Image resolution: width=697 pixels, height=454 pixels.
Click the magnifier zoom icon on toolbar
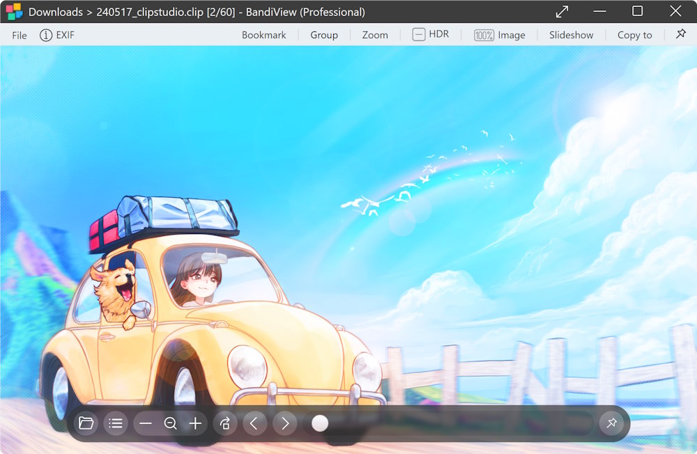pos(171,423)
